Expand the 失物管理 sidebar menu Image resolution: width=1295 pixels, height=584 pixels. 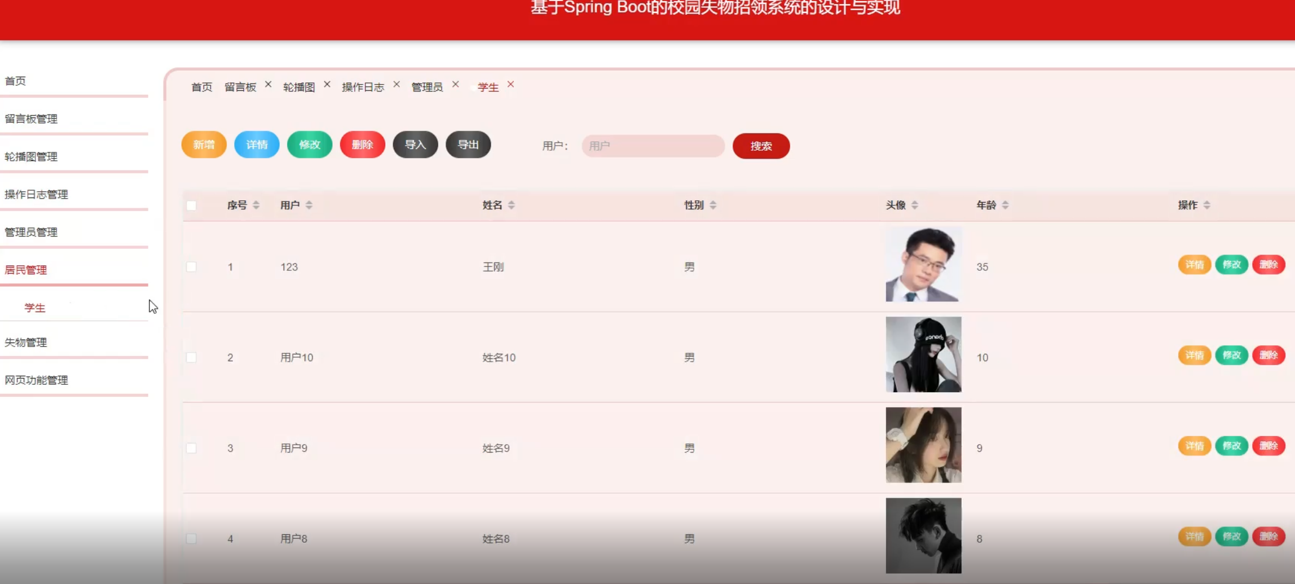click(26, 343)
